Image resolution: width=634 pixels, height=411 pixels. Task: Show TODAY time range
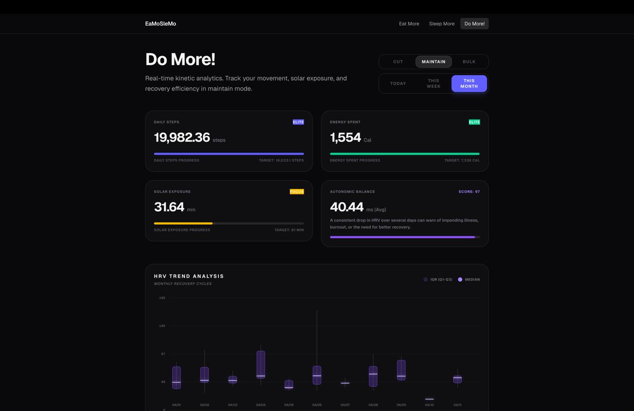(x=398, y=84)
